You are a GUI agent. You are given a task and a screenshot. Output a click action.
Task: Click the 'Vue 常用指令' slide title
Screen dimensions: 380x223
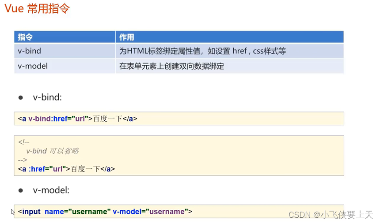(37, 9)
